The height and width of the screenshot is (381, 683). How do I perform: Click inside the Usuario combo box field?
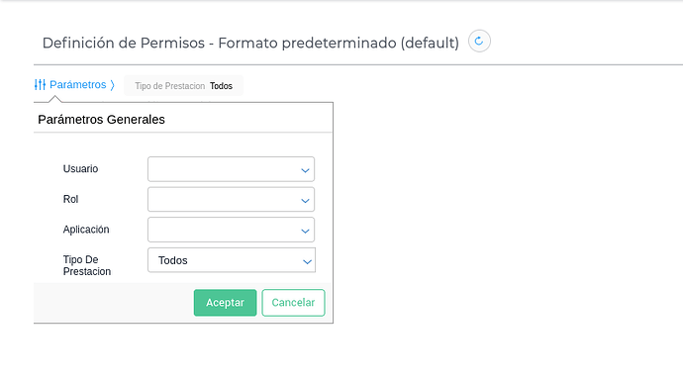click(x=231, y=169)
